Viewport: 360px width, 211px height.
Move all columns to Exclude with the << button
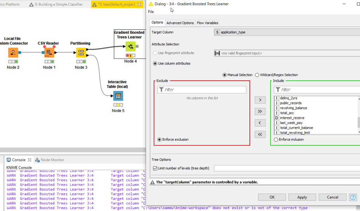(260, 134)
